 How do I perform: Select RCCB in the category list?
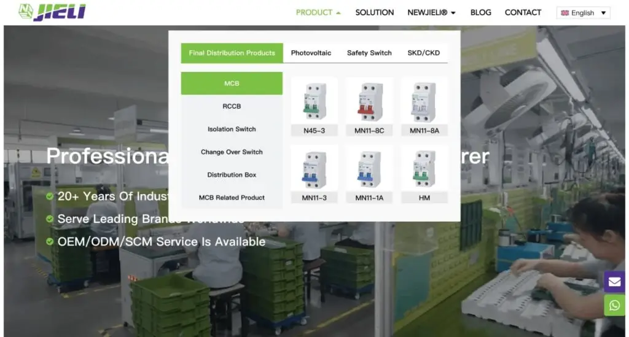[232, 106]
